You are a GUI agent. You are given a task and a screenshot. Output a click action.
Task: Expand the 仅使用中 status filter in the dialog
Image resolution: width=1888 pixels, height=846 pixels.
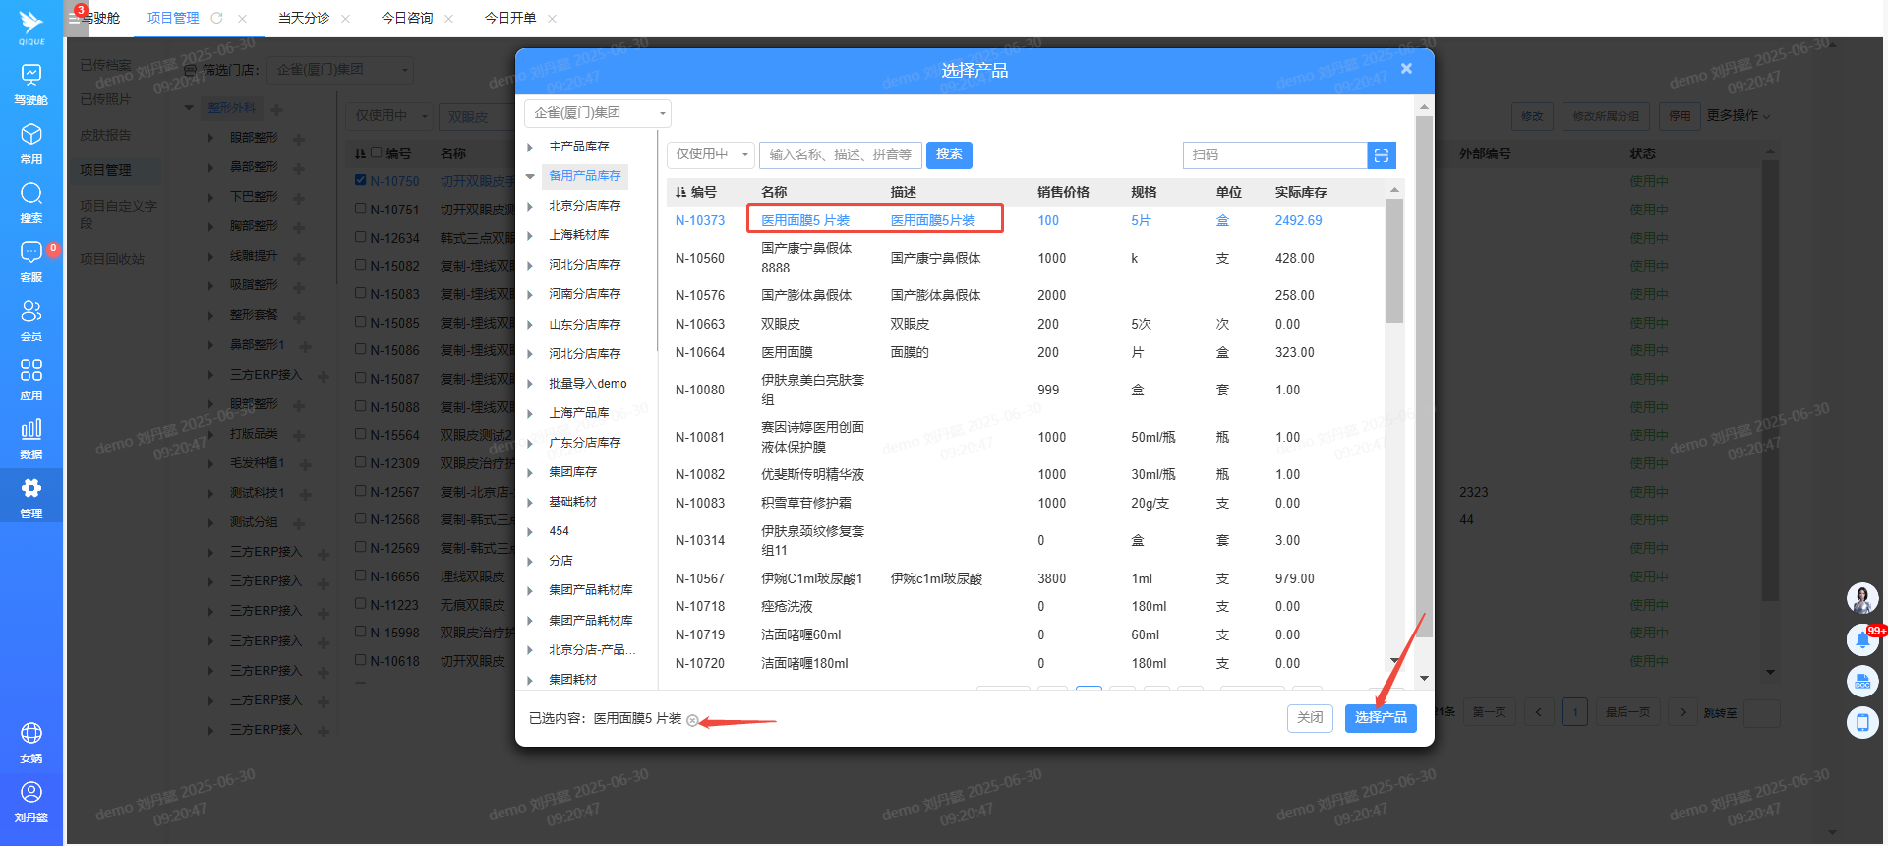(x=710, y=154)
